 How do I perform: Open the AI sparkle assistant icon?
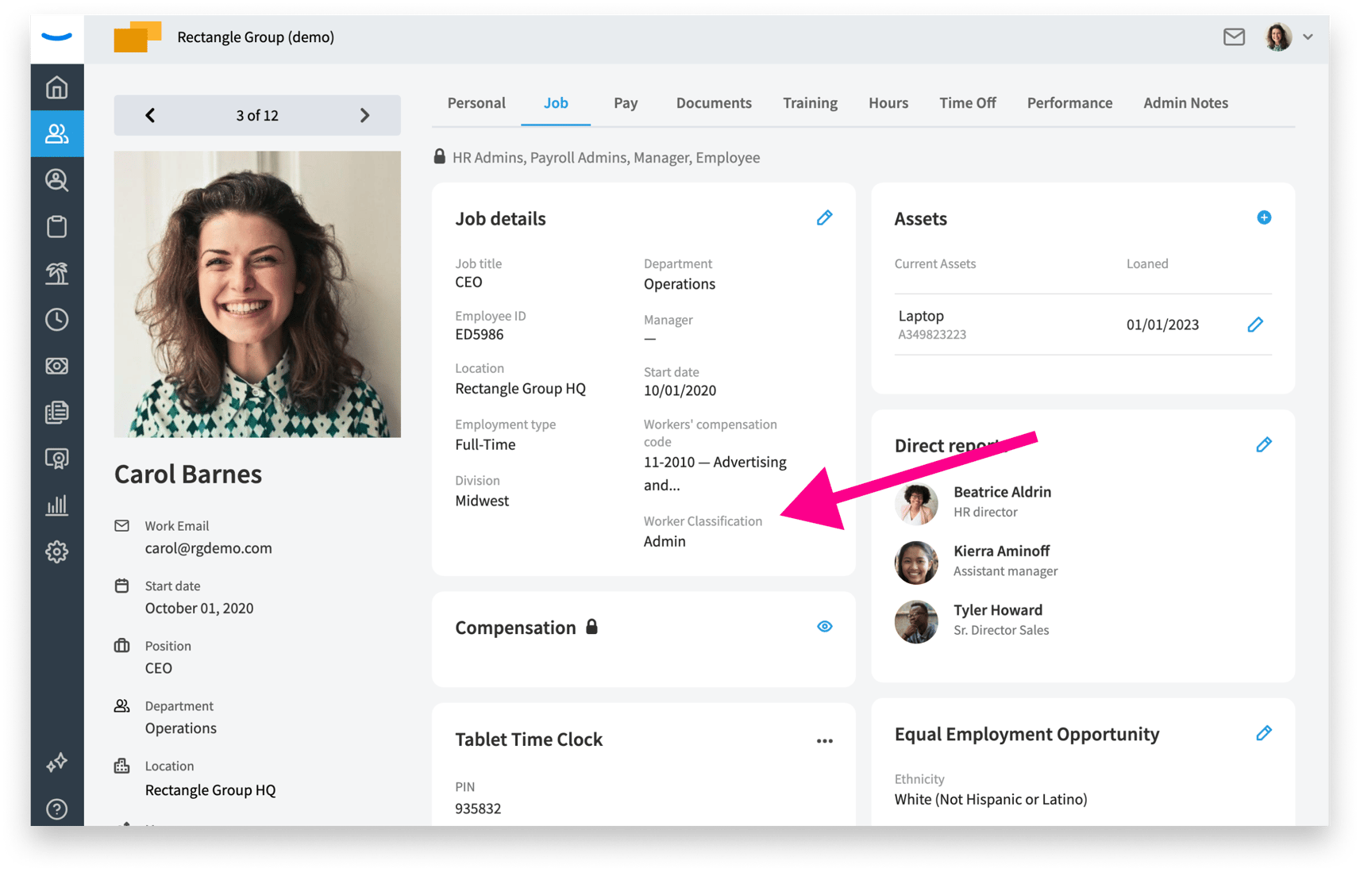tap(57, 763)
